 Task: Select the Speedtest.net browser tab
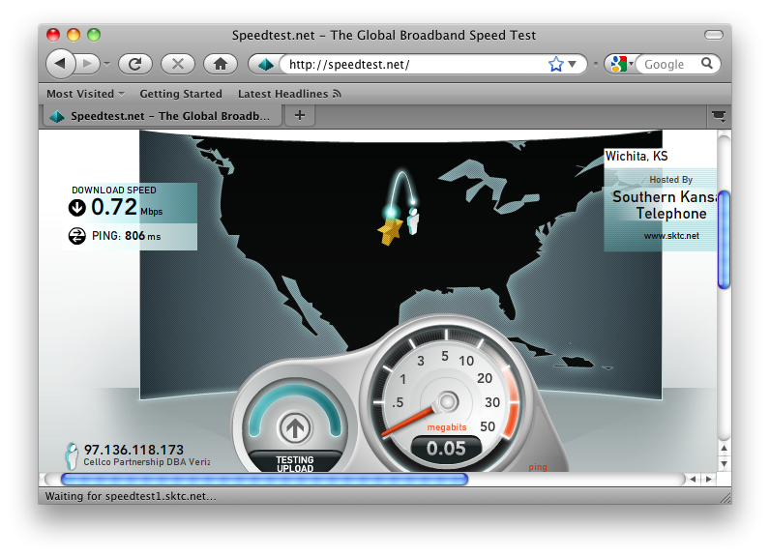[163, 116]
